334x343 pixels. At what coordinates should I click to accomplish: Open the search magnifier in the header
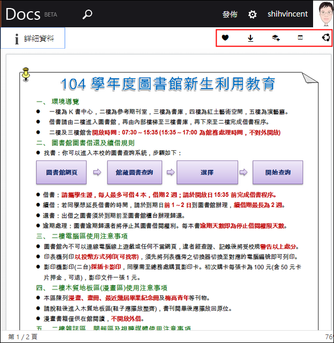click(x=87, y=14)
